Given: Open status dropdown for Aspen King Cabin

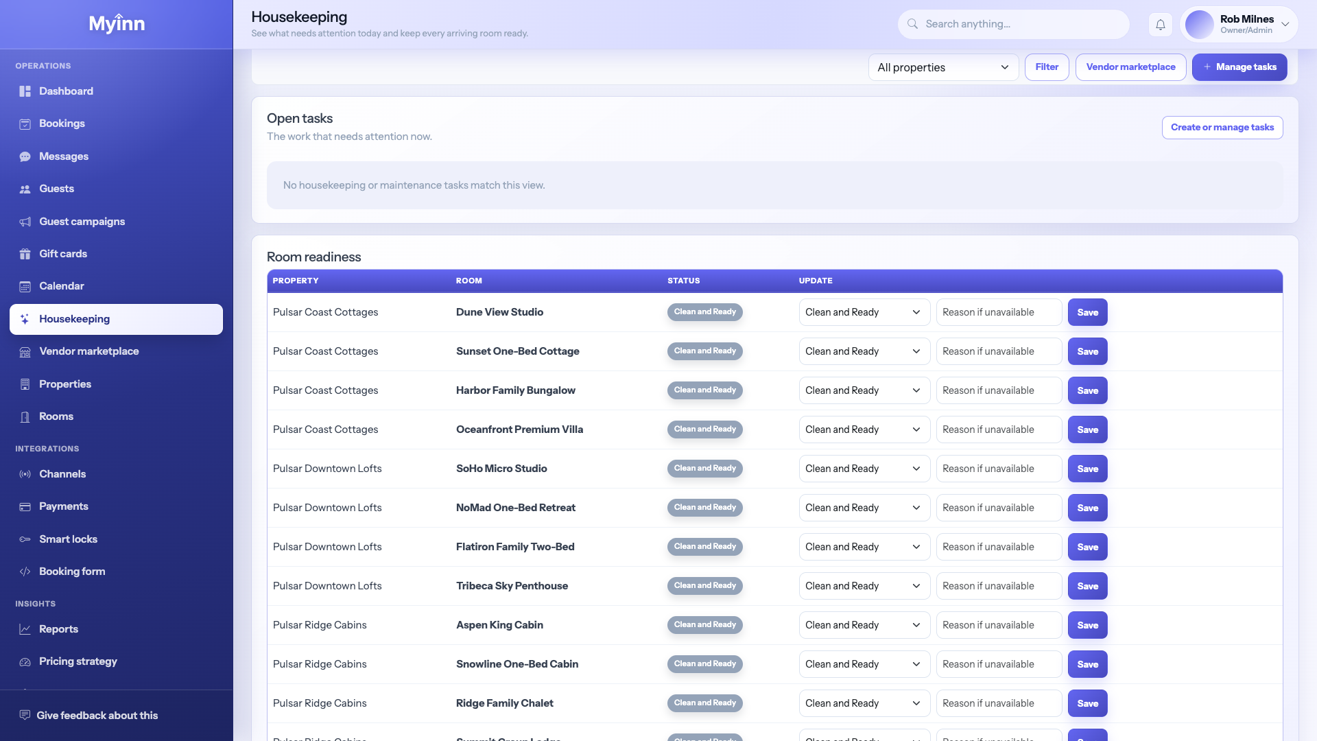Looking at the screenshot, I should pos(864,625).
